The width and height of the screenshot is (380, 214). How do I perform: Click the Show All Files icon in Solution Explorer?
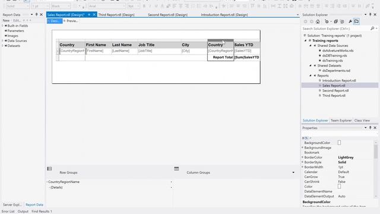coord(342,21)
